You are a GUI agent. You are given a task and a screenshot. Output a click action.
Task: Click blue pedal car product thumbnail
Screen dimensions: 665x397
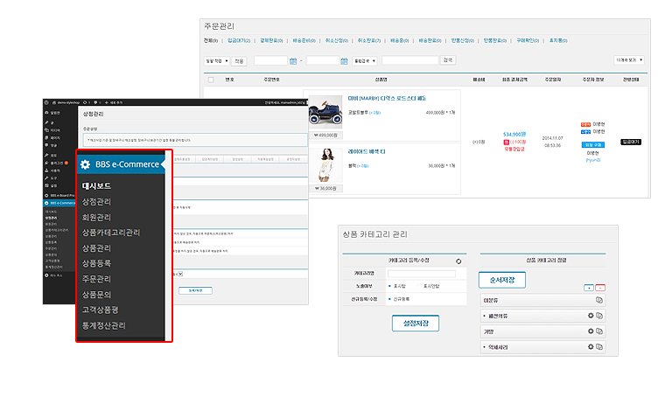click(x=325, y=112)
